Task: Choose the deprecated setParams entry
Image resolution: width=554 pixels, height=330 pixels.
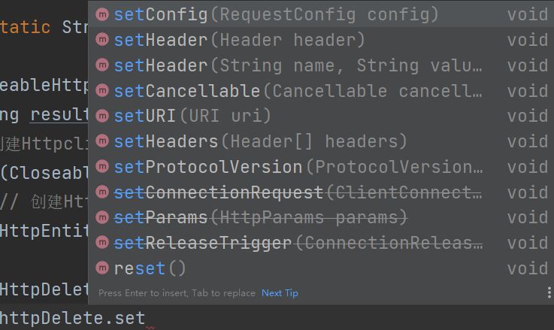Action: (x=260, y=218)
